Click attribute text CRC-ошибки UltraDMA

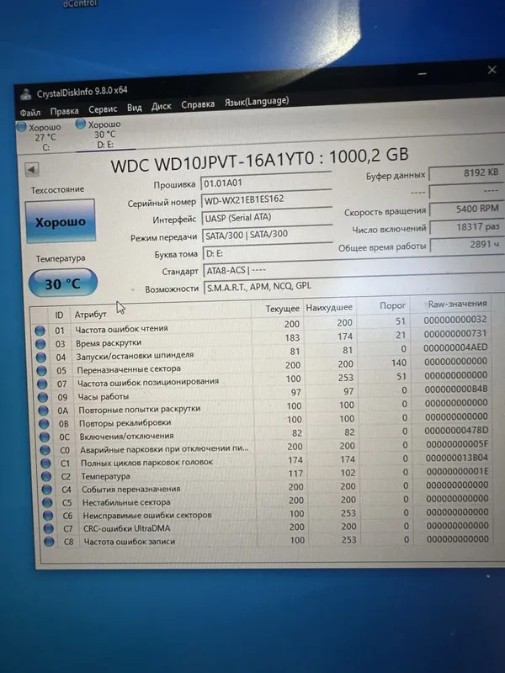[x=127, y=528]
